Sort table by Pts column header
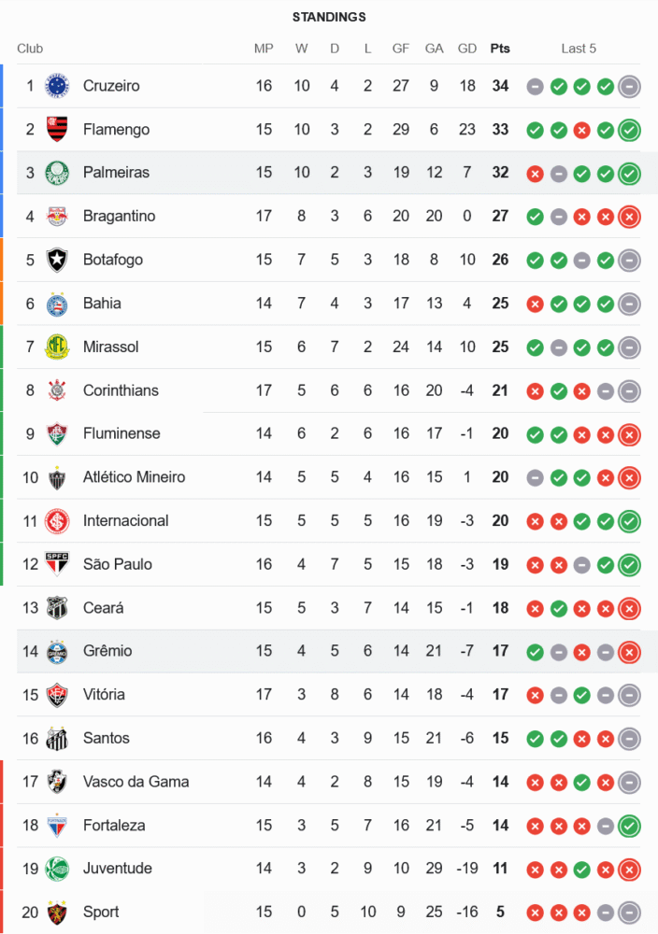658x934 pixels. tap(500, 49)
